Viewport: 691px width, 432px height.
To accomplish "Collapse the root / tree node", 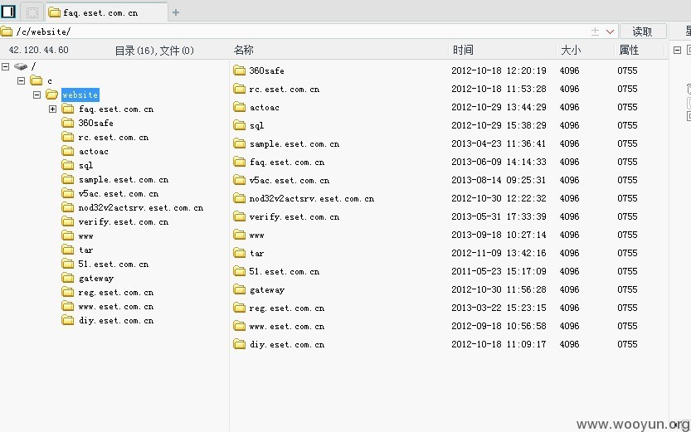I will [x=5, y=66].
